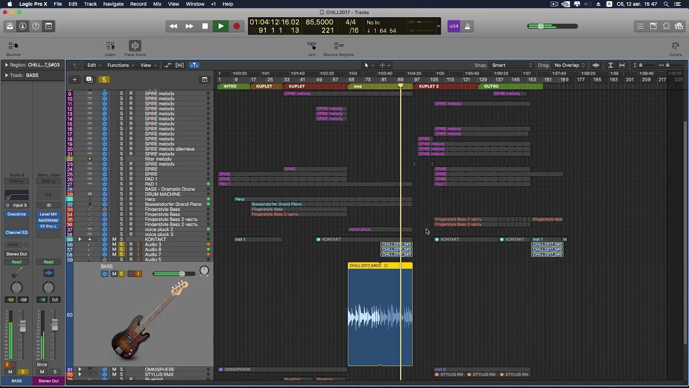The width and height of the screenshot is (689, 388).
Task: Open the Window menu
Action: point(195,4)
